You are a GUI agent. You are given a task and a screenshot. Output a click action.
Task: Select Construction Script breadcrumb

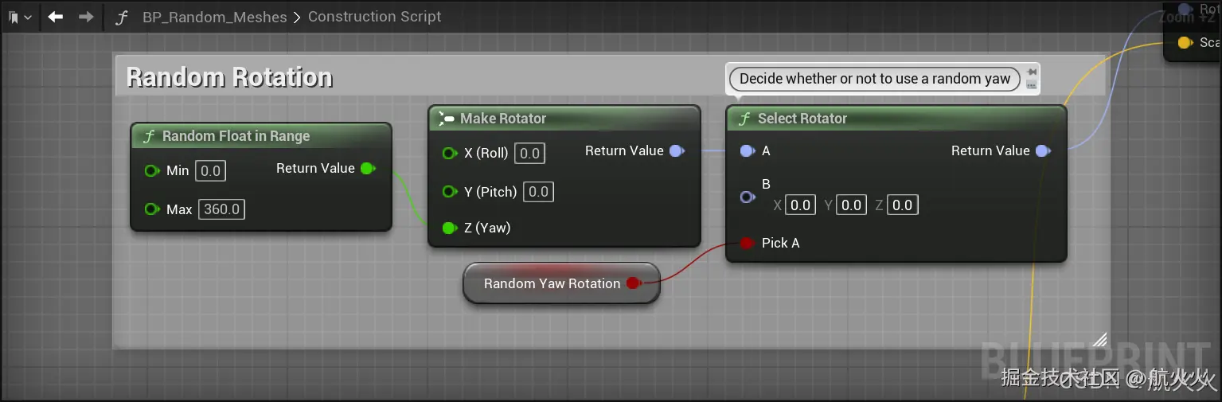[374, 17]
